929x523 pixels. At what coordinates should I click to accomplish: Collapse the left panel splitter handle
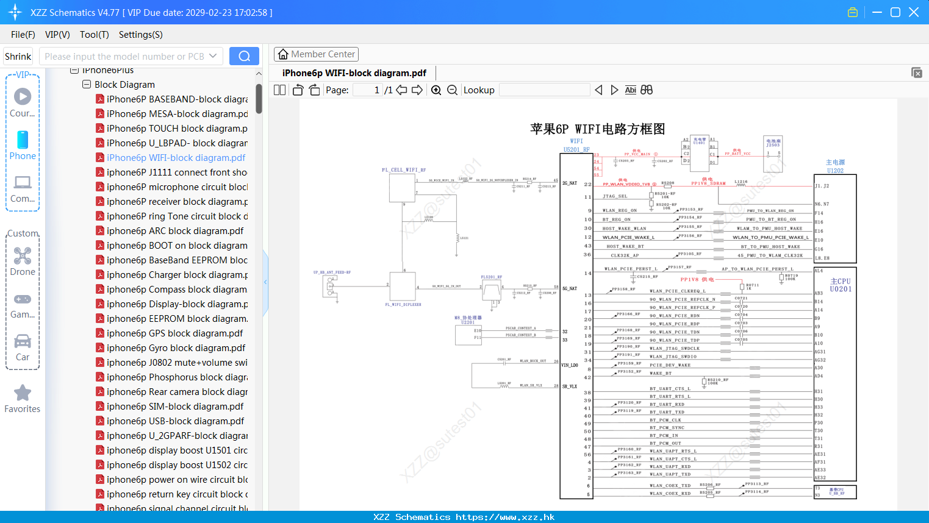click(265, 282)
